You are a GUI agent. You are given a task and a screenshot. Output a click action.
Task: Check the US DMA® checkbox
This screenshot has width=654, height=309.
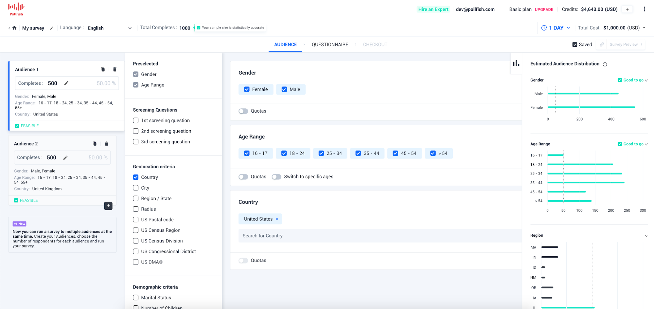click(136, 262)
